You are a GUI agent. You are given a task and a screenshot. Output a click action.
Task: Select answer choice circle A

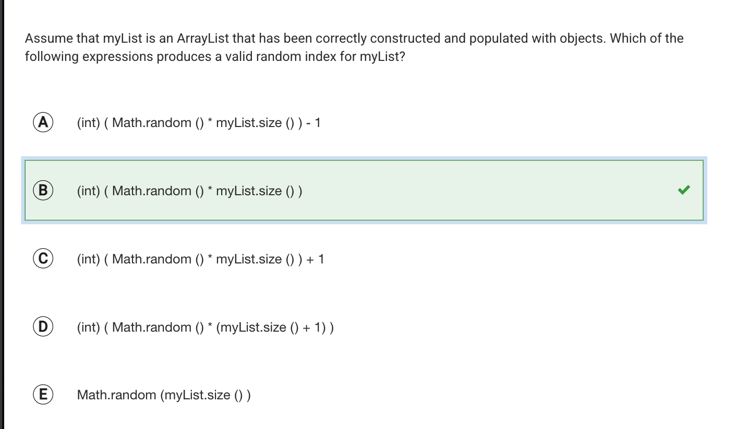click(44, 122)
